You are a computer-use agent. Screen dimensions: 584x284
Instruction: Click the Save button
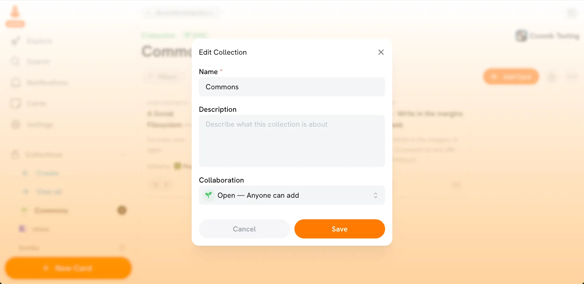tap(339, 229)
